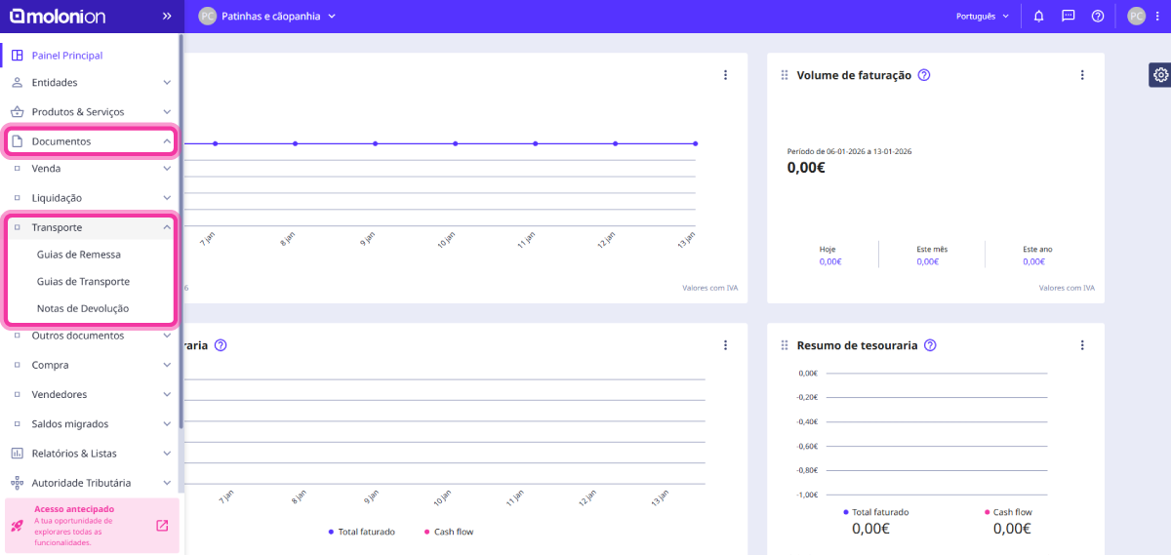This screenshot has height=555, width=1171.
Task: Expand the Venda submenu
Action: click(x=90, y=169)
